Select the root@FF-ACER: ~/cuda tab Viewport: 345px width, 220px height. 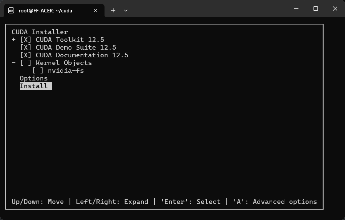coord(54,10)
